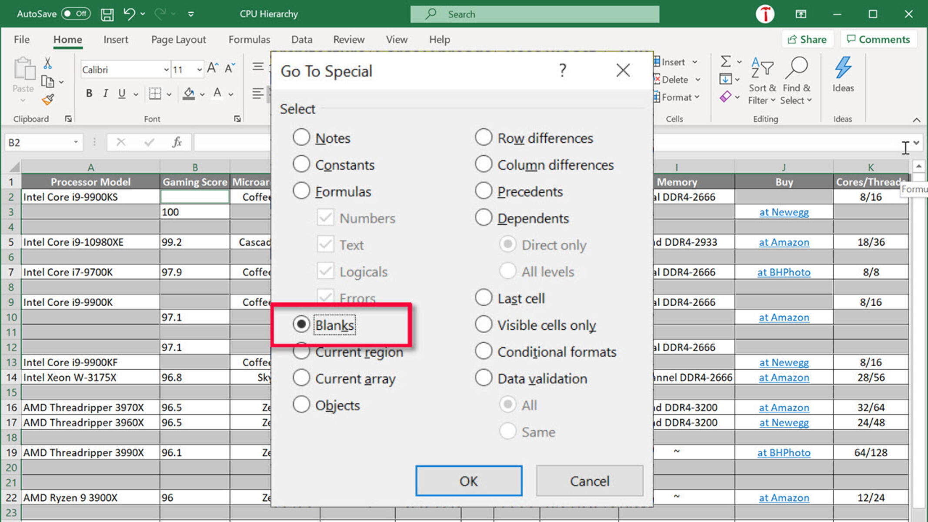Click the Insert Cells icon
928x522 pixels.
point(658,62)
